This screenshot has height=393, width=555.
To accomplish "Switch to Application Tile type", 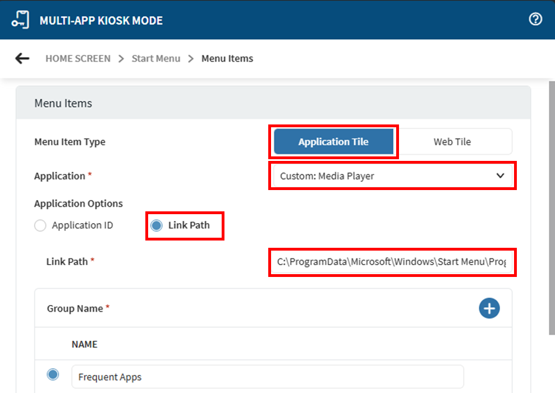I will click(x=333, y=142).
